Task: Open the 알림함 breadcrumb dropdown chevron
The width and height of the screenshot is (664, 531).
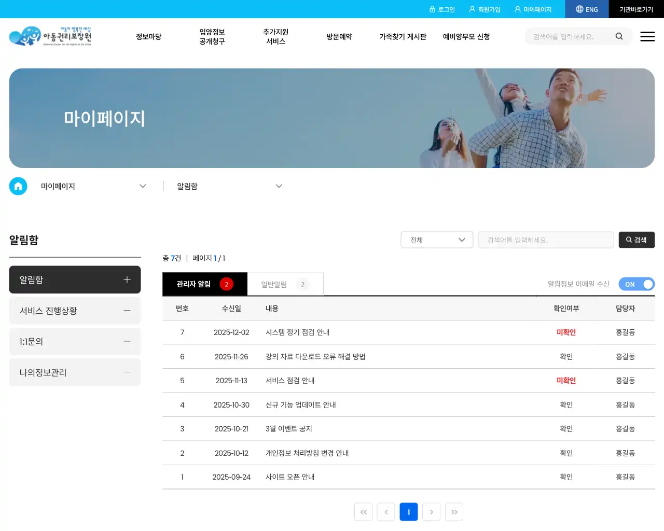Action: point(279,186)
